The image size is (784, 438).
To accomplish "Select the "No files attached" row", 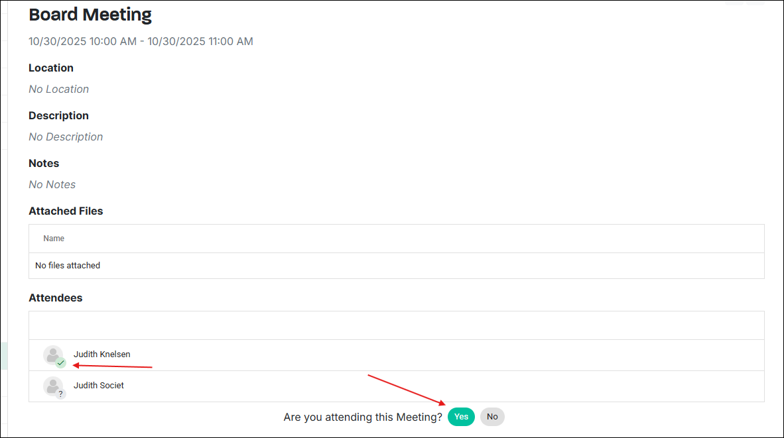I will 68,266.
